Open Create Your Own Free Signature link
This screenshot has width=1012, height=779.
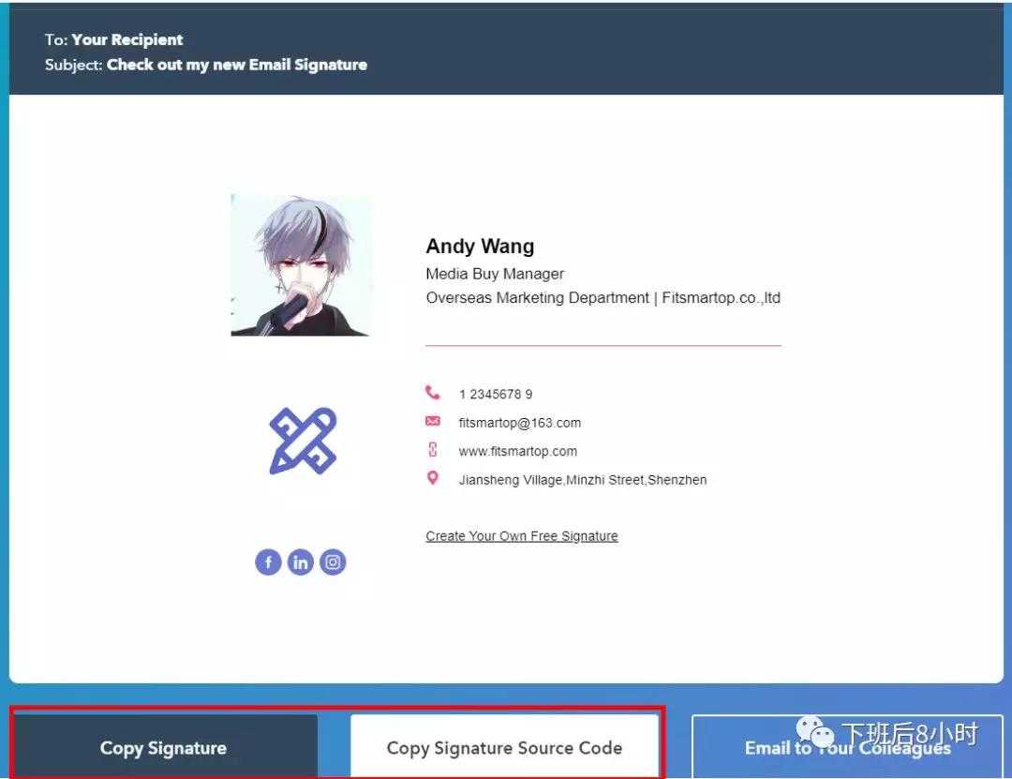pyautogui.click(x=522, y=536)
